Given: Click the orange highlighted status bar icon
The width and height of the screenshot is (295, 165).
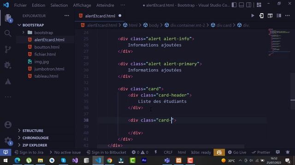Looking at the screenshot, I should tap(219, 152).
